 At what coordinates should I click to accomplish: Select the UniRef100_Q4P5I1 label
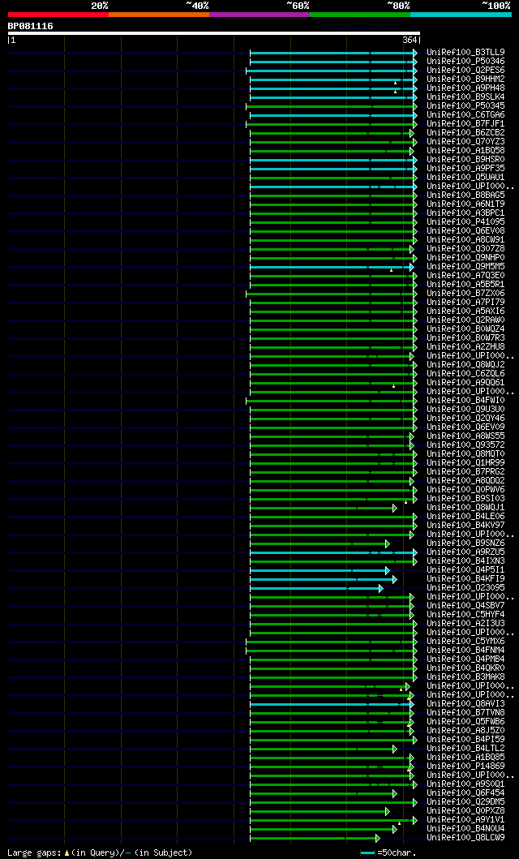466,569
